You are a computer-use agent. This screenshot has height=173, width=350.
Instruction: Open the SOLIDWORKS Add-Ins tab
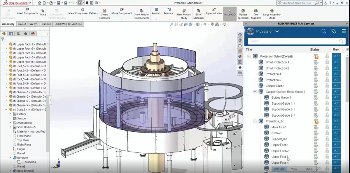click(68, 24)
